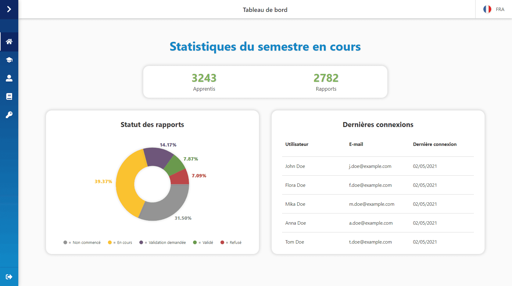
Task: Open the Users section via the person icon
Action: (9, 78)
